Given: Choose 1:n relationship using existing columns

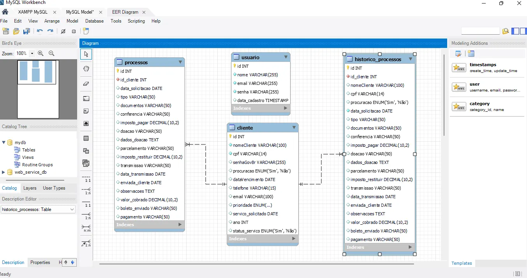Looking at the screenshot, I should click(86, 243).
